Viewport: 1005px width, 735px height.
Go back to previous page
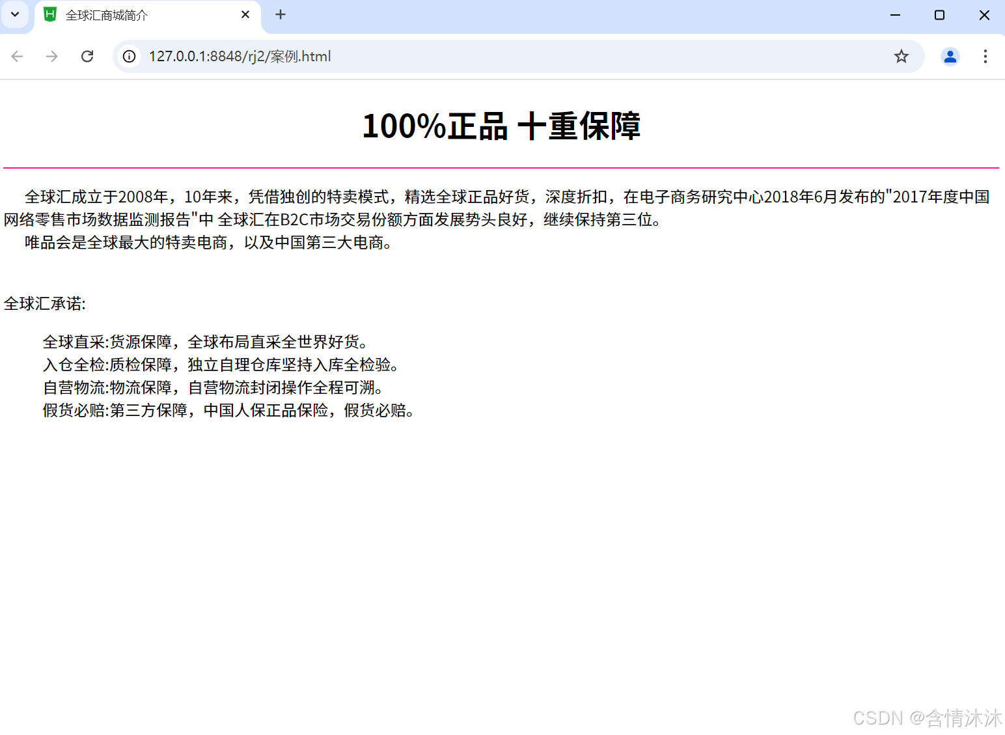(x=18, y=57)
